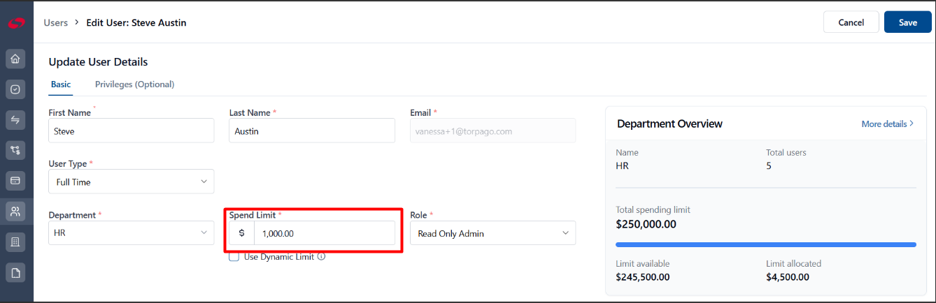Open More details link in Department Overview
Viewport: 936px width, 303px height.
click(888, 124)
